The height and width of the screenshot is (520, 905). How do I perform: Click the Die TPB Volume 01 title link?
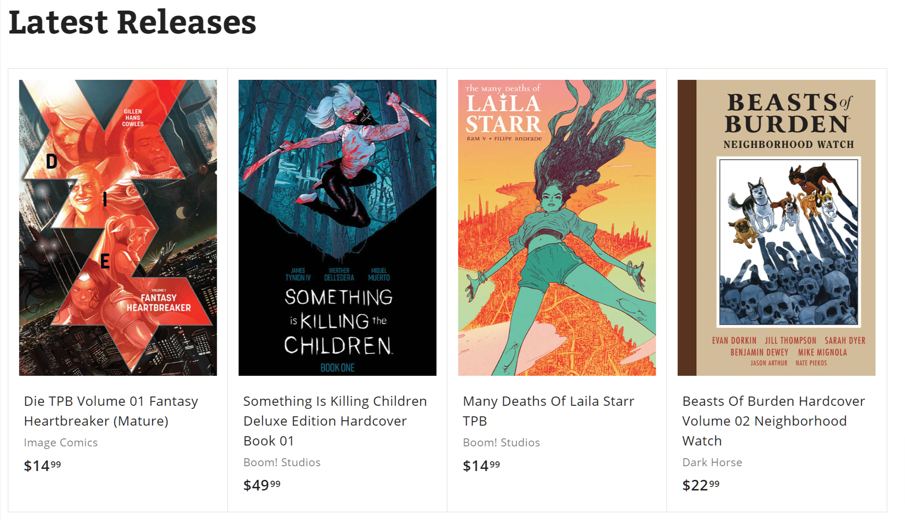click(x=110, y=411)
